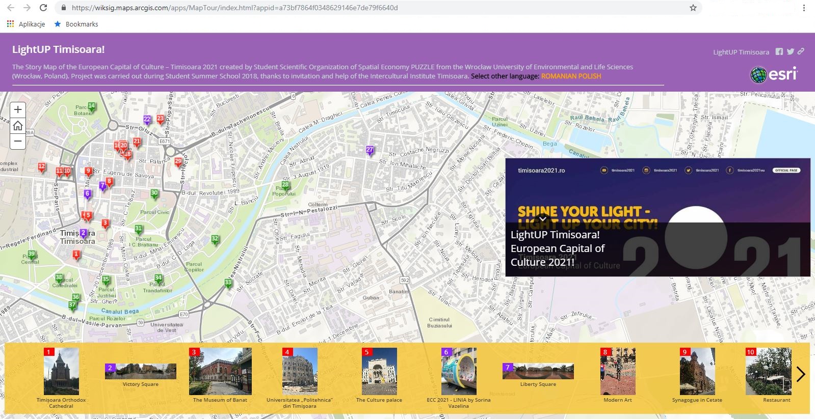Select red map marker 12

42,167
